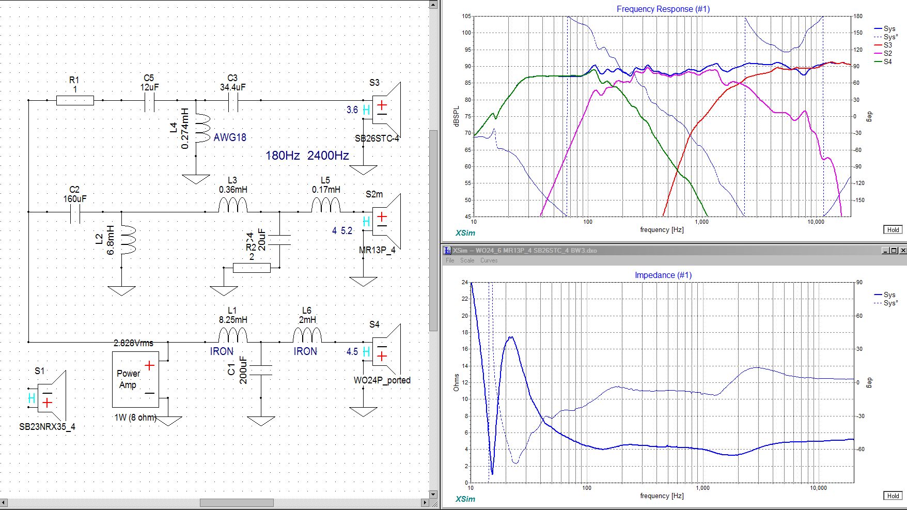Click the green S4 legend entry

(883, 61)
